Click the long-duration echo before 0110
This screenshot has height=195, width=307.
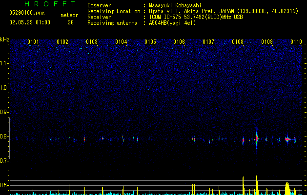pyautogui.click(x=287, y=139)
